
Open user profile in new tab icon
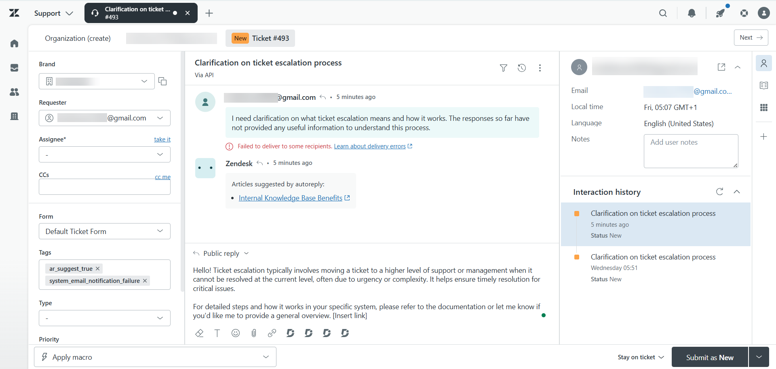tap(721, 67)
